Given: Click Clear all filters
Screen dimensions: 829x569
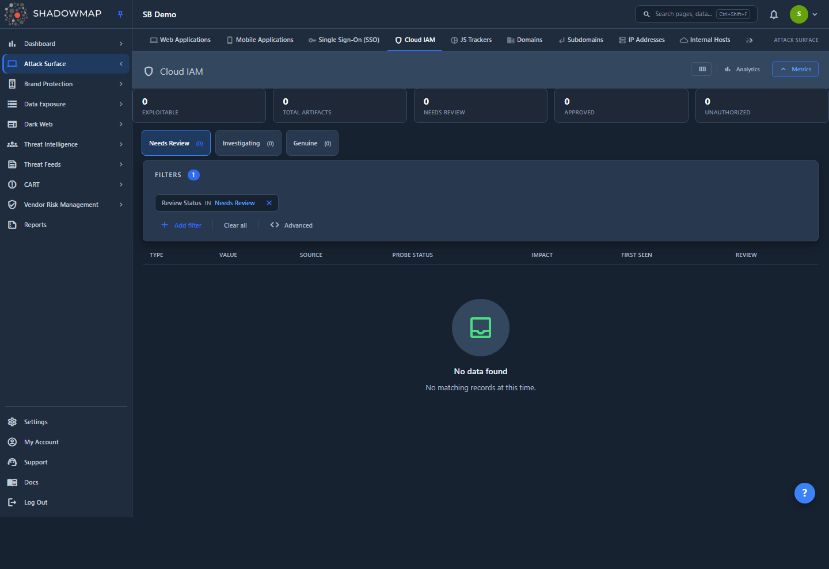Looking at the screenshot, I should point(235,225).
